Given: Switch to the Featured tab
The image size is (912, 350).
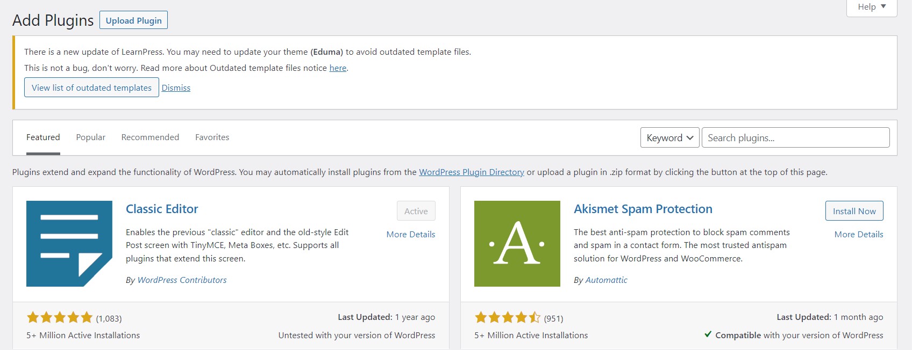Looking at the screenshot, I should point(43,137).
